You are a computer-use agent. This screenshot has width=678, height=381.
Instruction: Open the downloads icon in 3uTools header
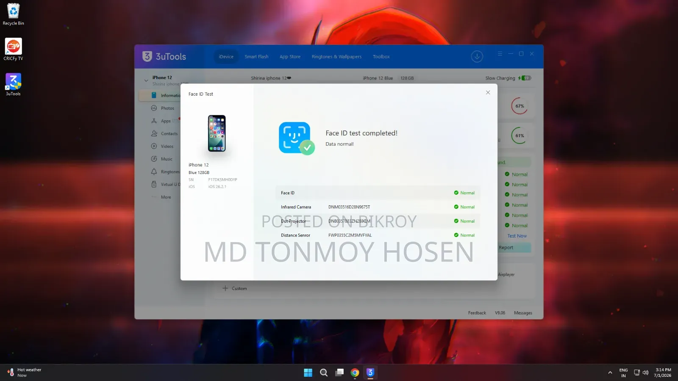click(477, 56)
